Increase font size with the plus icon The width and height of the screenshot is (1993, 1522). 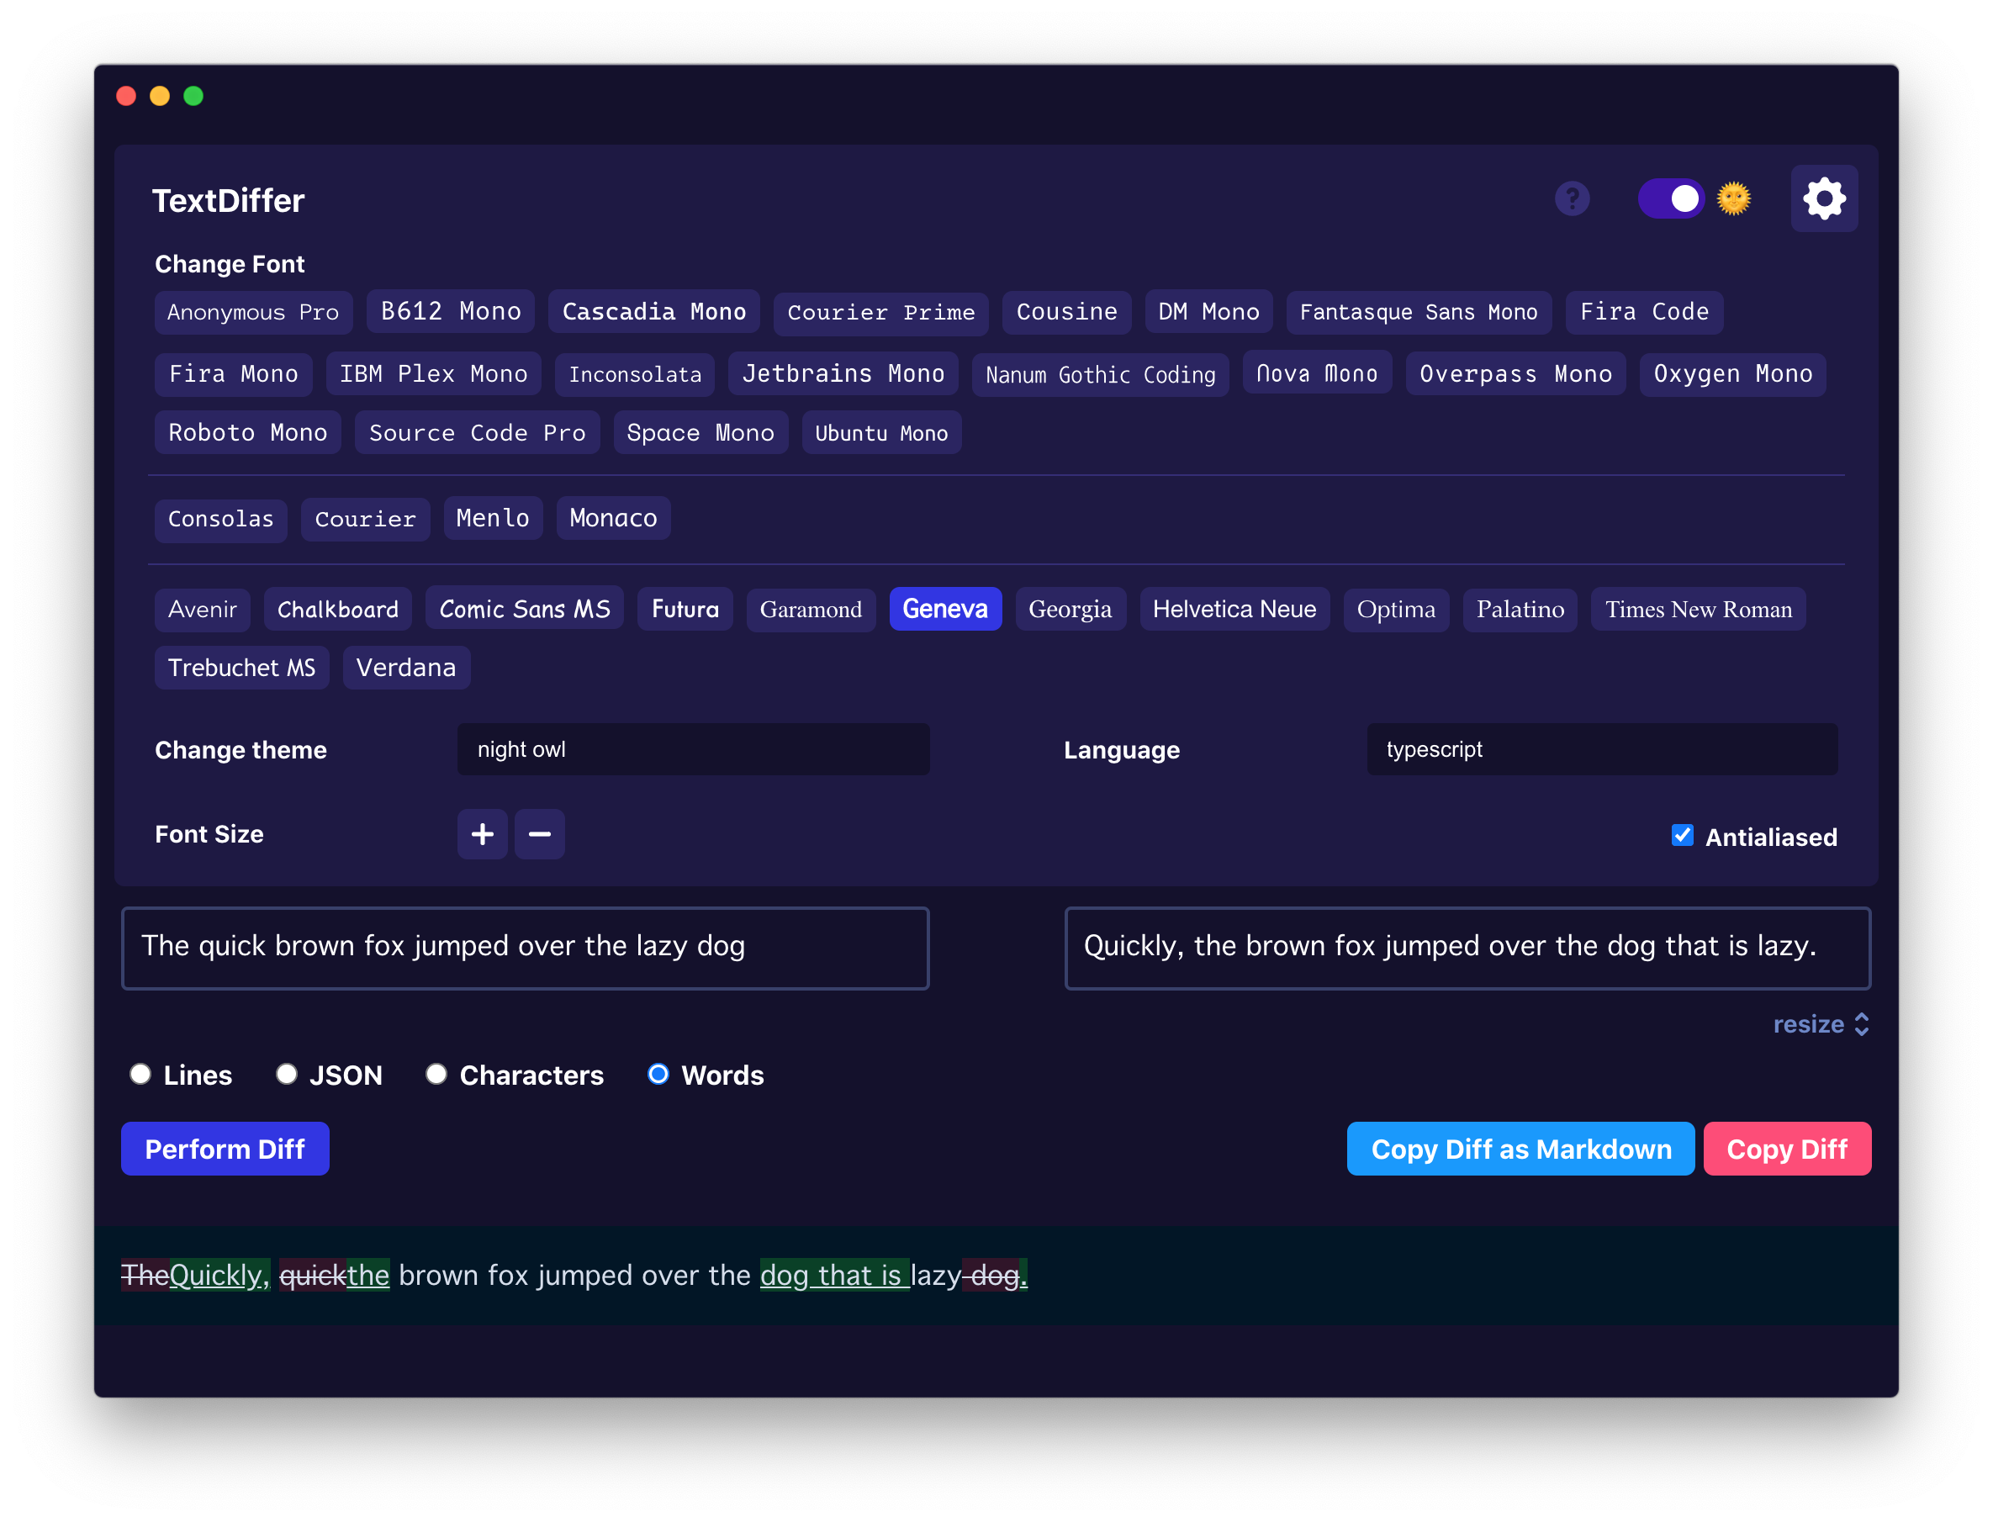pyautogui.click(x=482, y=833)
